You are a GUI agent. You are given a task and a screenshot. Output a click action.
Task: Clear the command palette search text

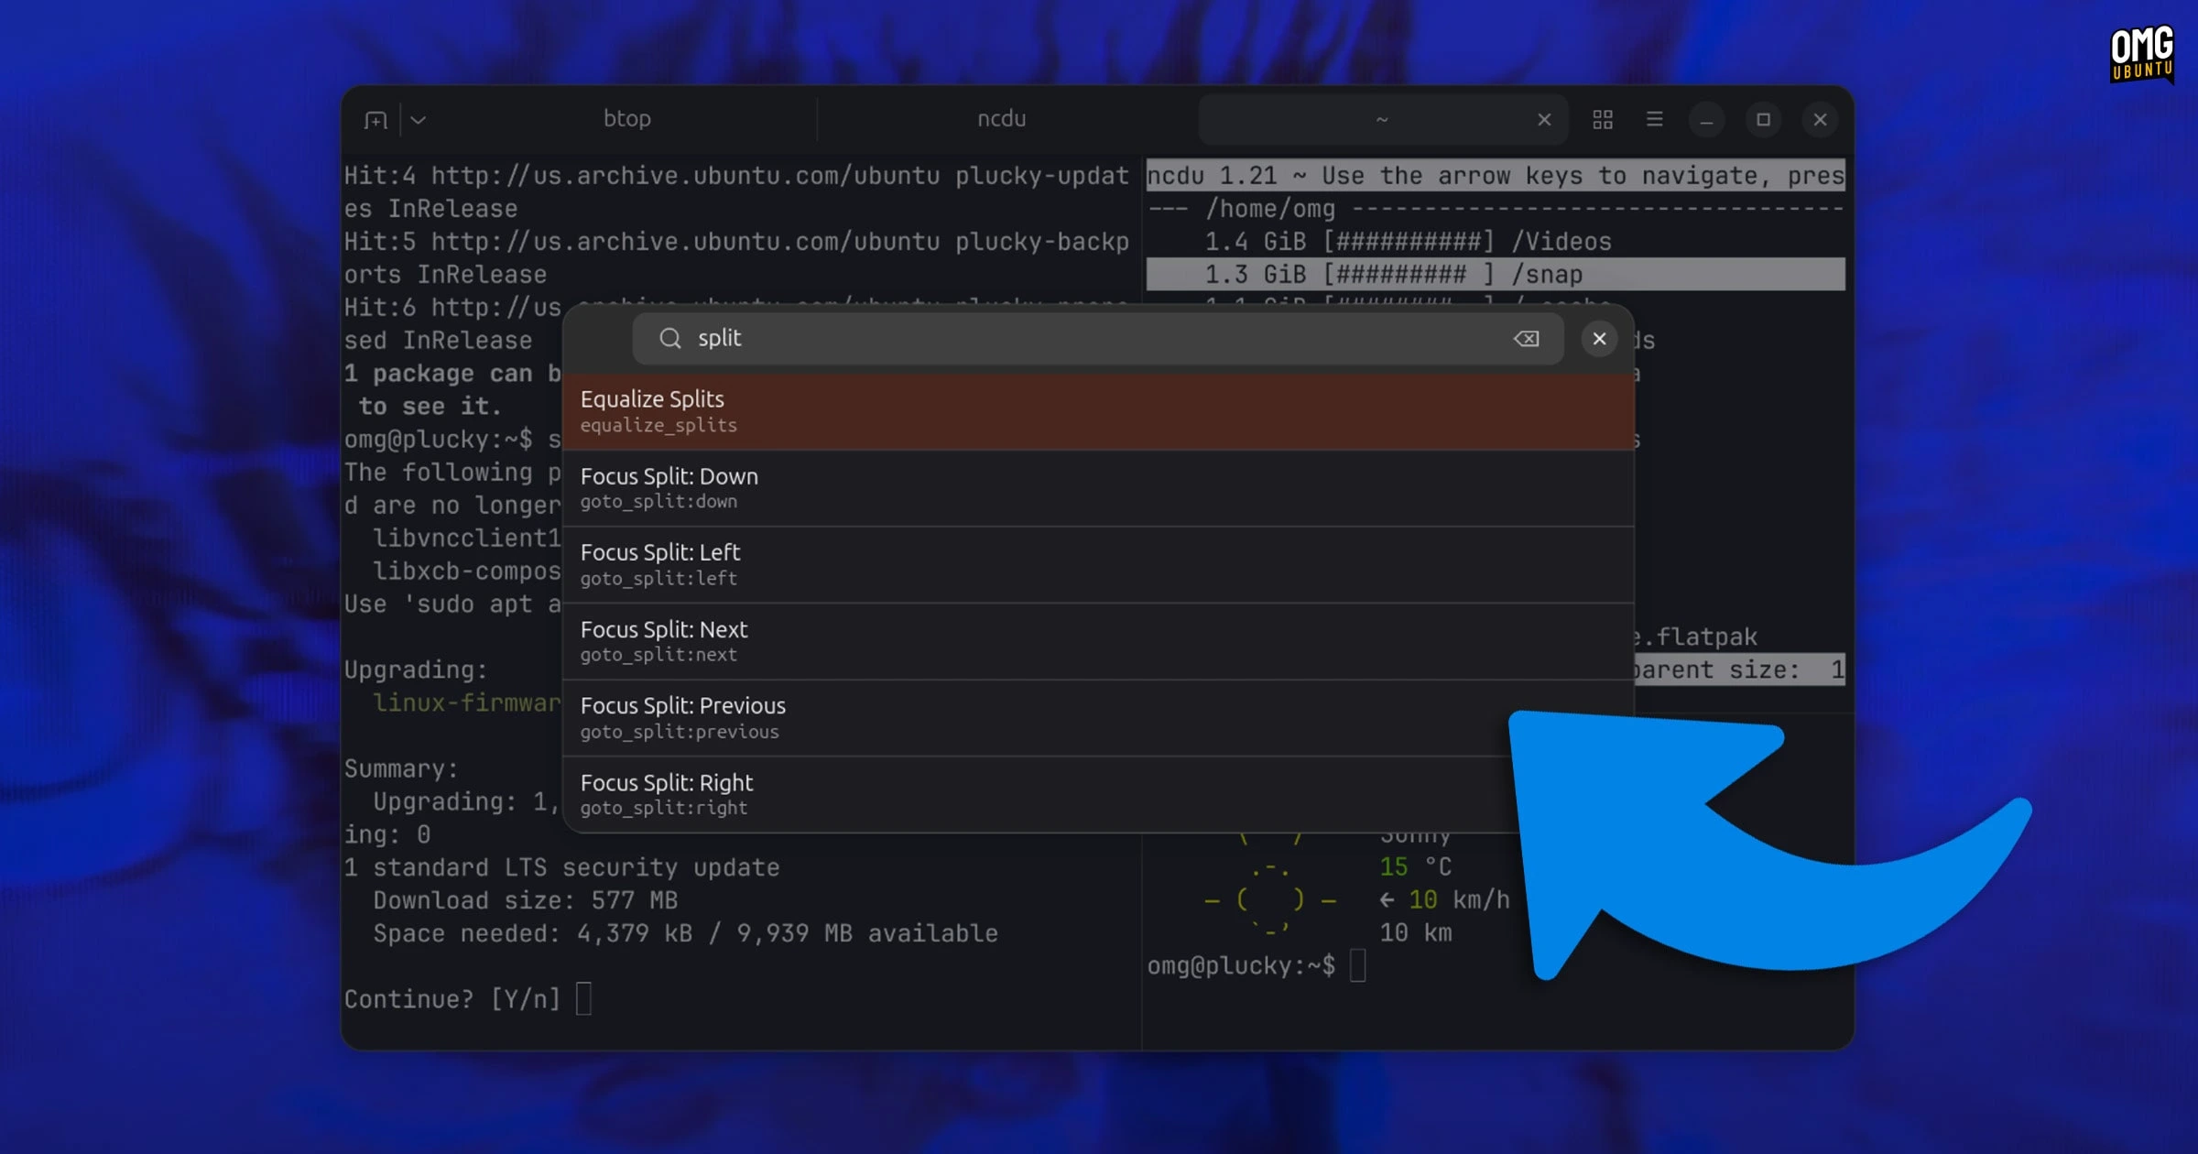(x=1526, y=339)
